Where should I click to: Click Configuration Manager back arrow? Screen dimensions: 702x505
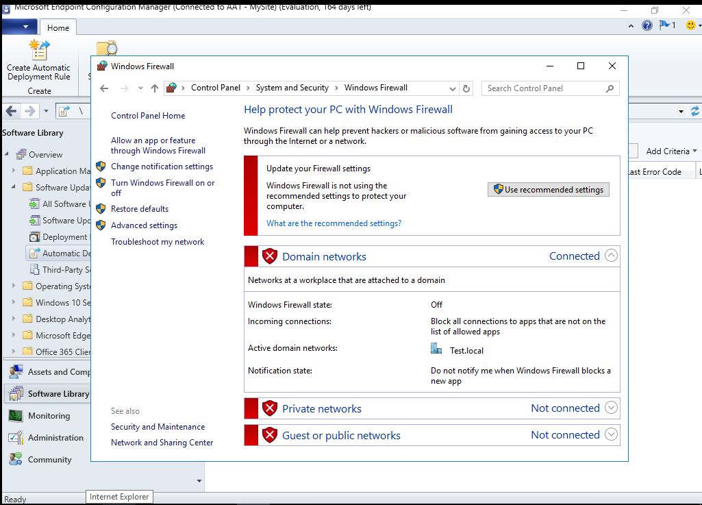pyautogui.click(x=11, y=111)
